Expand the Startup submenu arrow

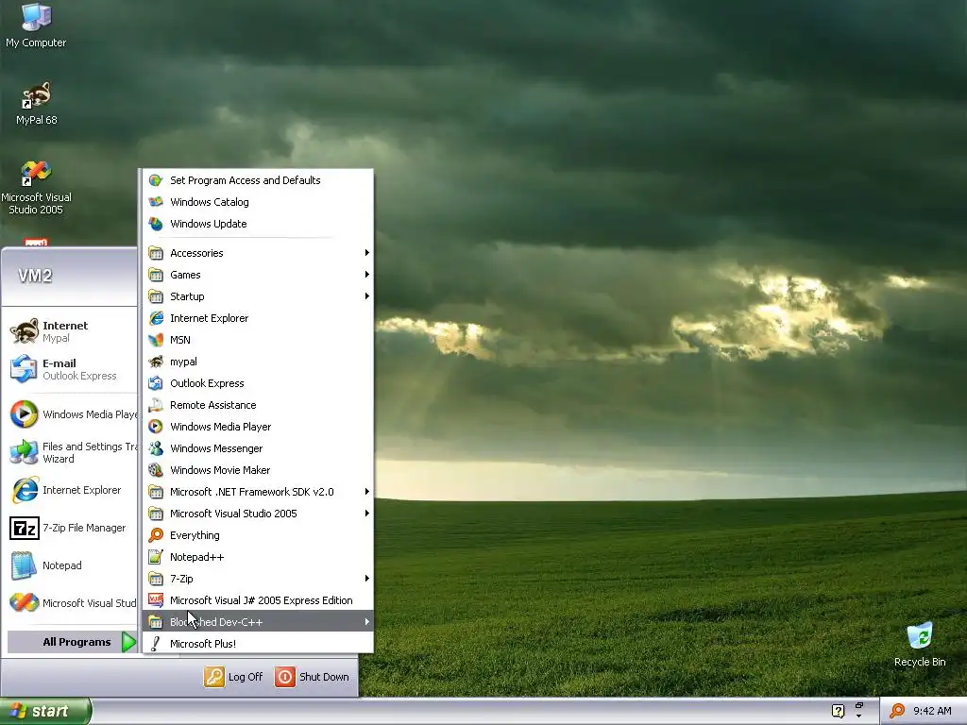coord(367,295)
